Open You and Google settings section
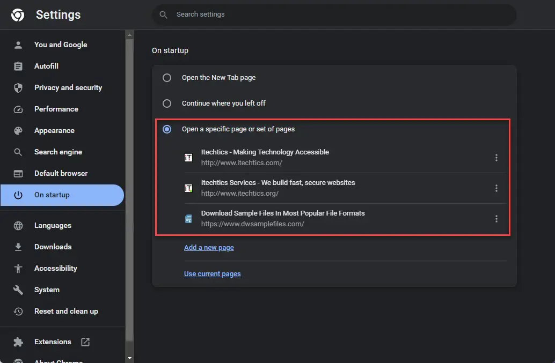This screenshot has width=555, height=363. [62, 45]
